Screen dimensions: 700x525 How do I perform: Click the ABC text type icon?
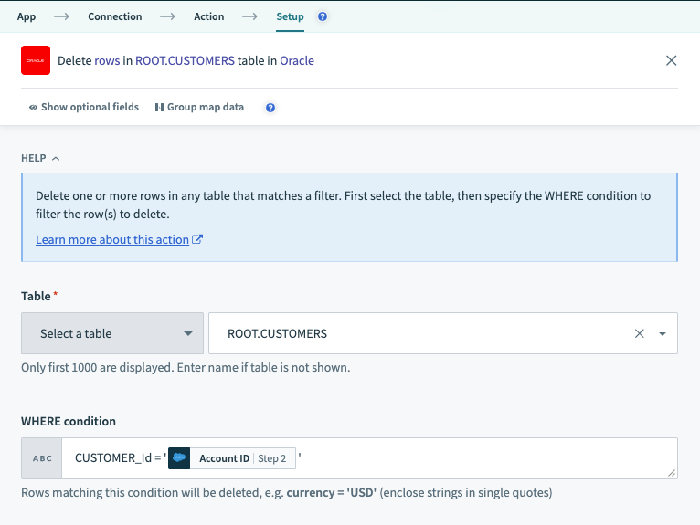(x=42, y=458)
